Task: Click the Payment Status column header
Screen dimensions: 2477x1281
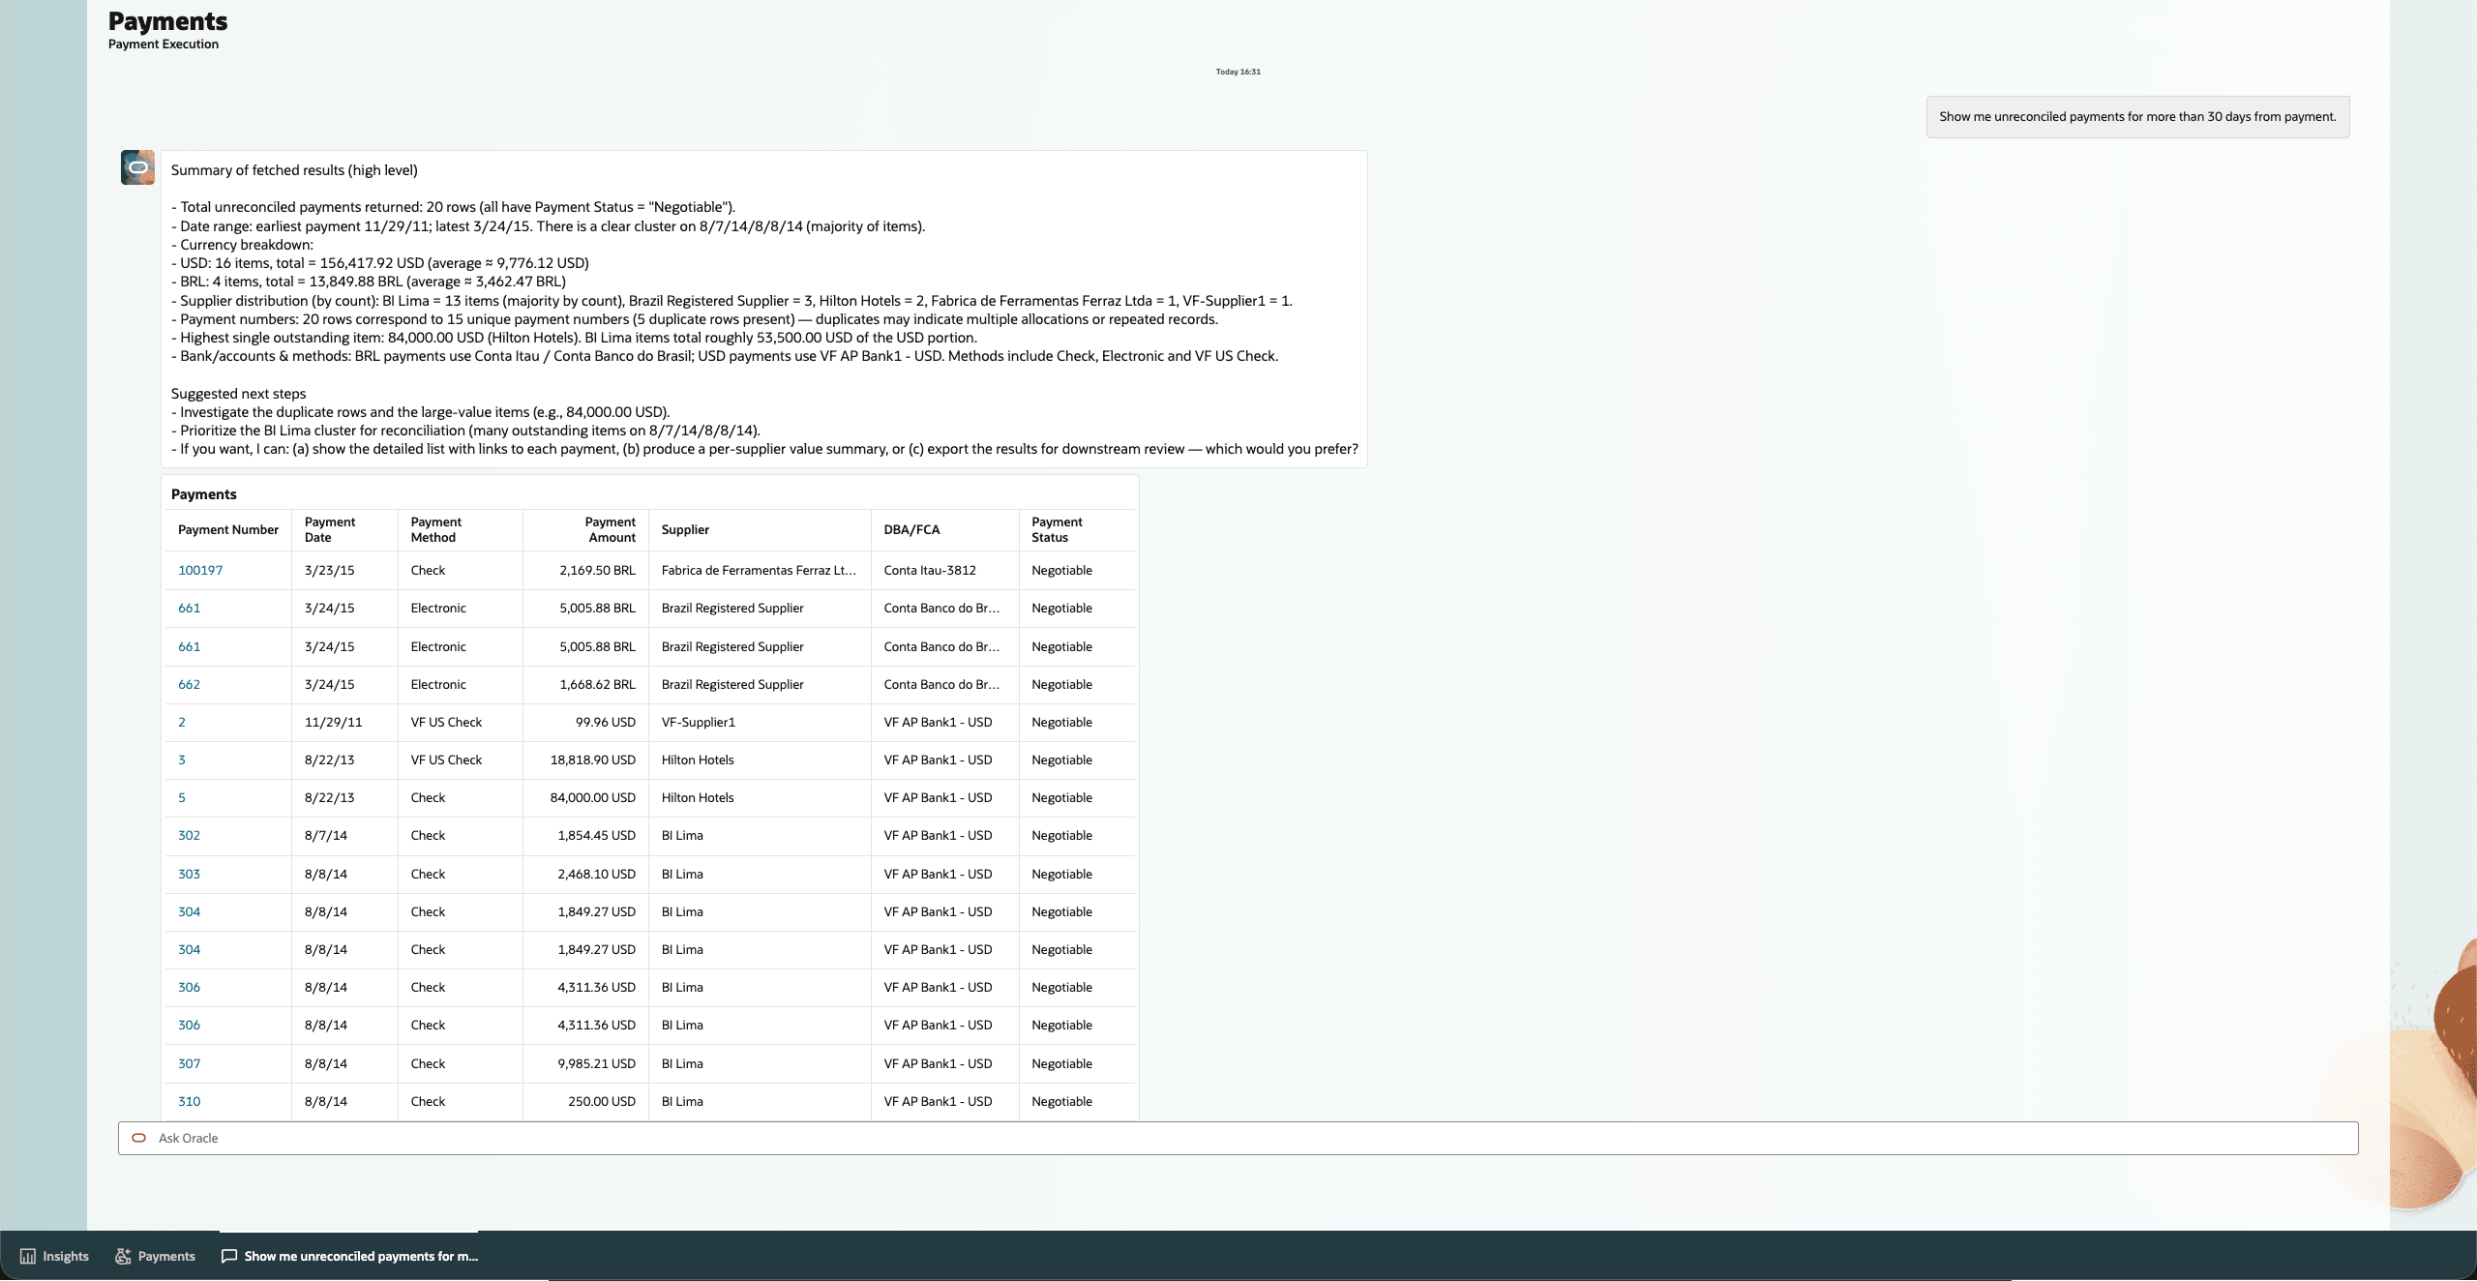Action: pyautogui.click(x=1077, y=529)
